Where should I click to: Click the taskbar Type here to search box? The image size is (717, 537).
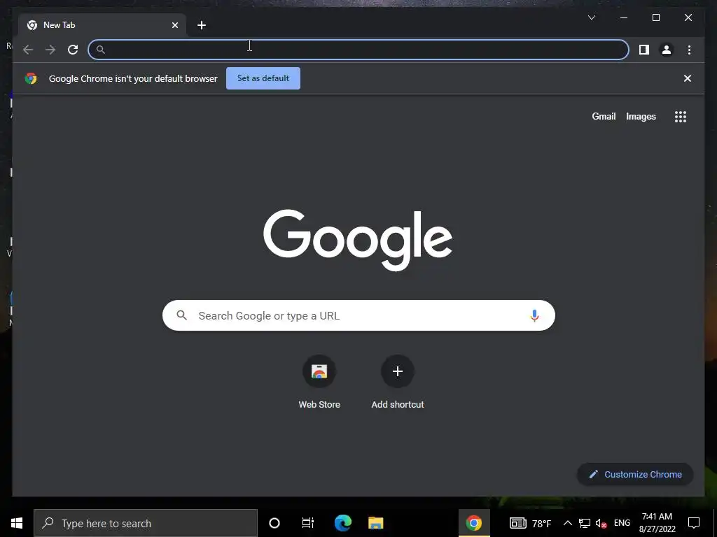point(146,523)
